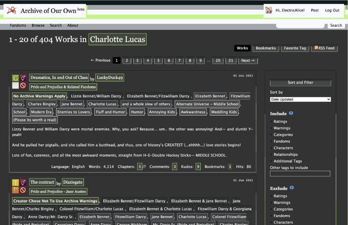The height and width of the screenshot is (225, 348).
Task: Click the Fluff and Humor tag
Action: (x=110, y=112)
